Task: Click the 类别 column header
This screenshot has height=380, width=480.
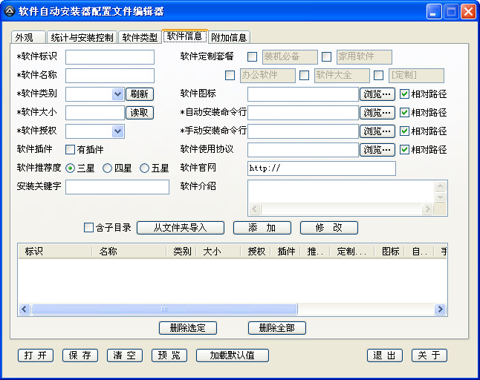Action: pyautogui.click(x=181, y=252)
